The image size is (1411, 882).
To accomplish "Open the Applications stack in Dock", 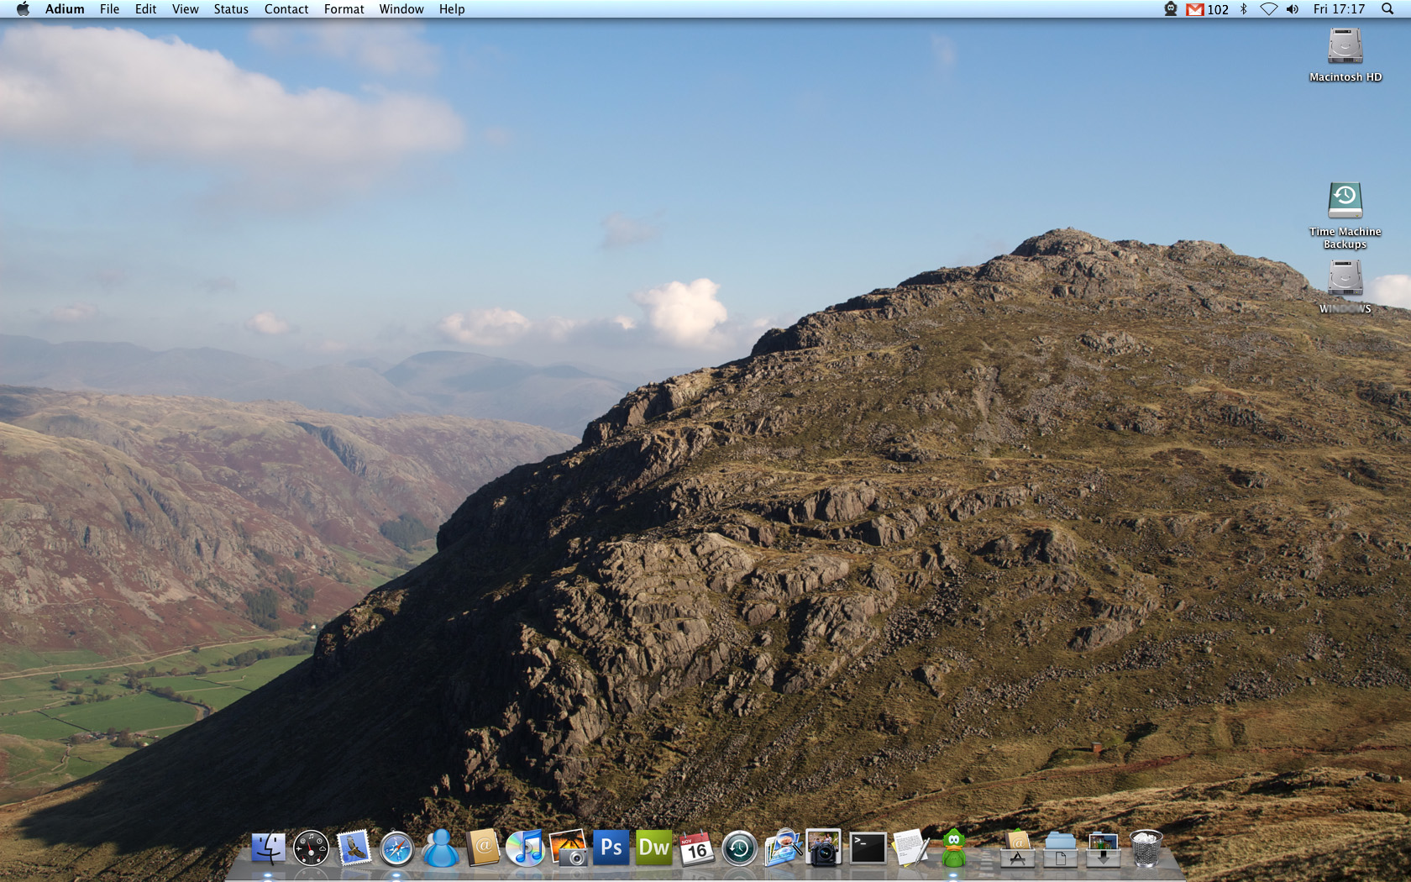I will [1017, 848].
